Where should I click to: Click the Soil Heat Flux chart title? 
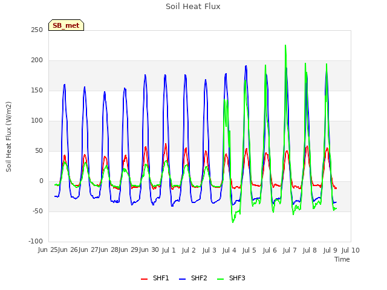coord(193,7)
